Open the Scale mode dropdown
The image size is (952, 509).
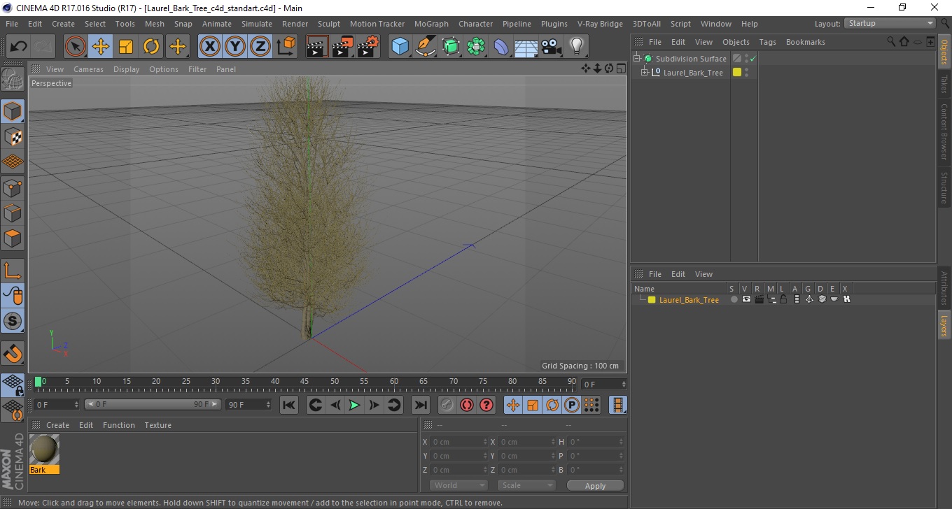point(526,485)
